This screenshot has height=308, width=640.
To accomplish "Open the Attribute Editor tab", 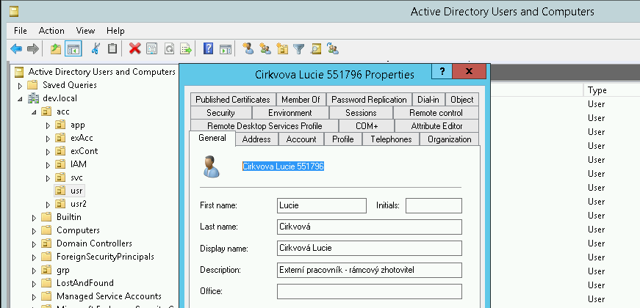I will click(436, 126).
